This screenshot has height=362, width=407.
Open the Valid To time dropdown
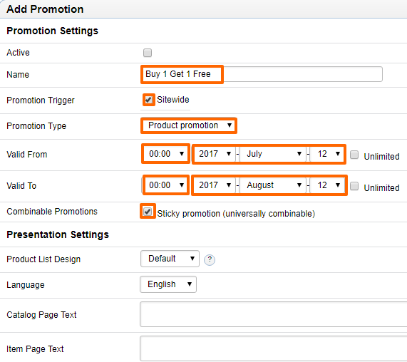coord(165,185)
